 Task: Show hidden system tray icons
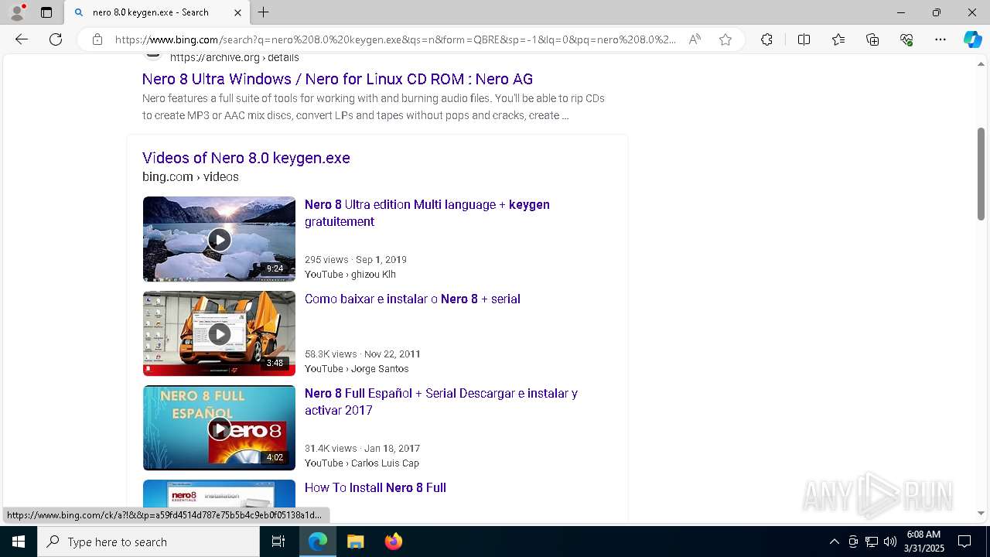[x=834, y=542]
